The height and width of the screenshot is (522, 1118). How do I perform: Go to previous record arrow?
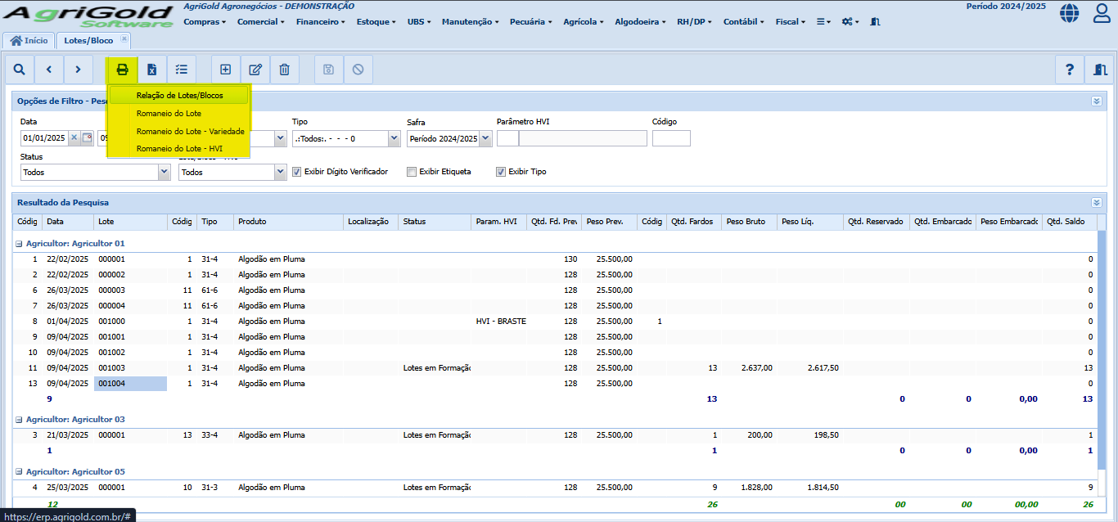(x=49, y=70)
